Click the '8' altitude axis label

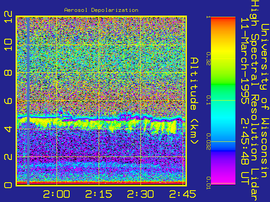8,72
